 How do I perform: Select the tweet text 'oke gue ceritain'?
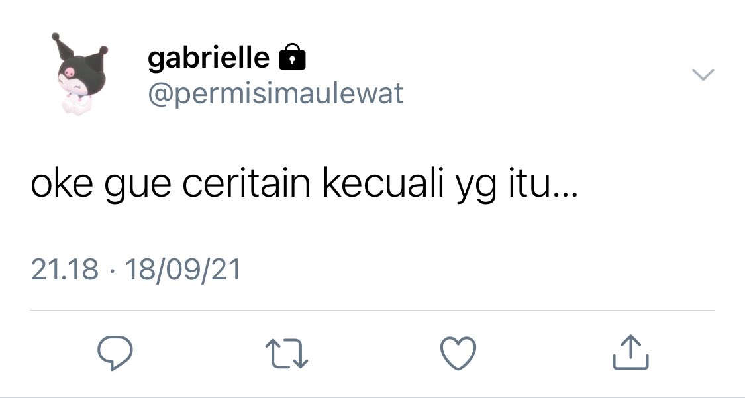170,184
